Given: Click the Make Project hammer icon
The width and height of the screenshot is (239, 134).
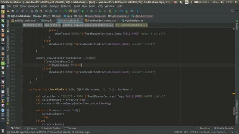Looking at the screenshot, I should [66, 11].
